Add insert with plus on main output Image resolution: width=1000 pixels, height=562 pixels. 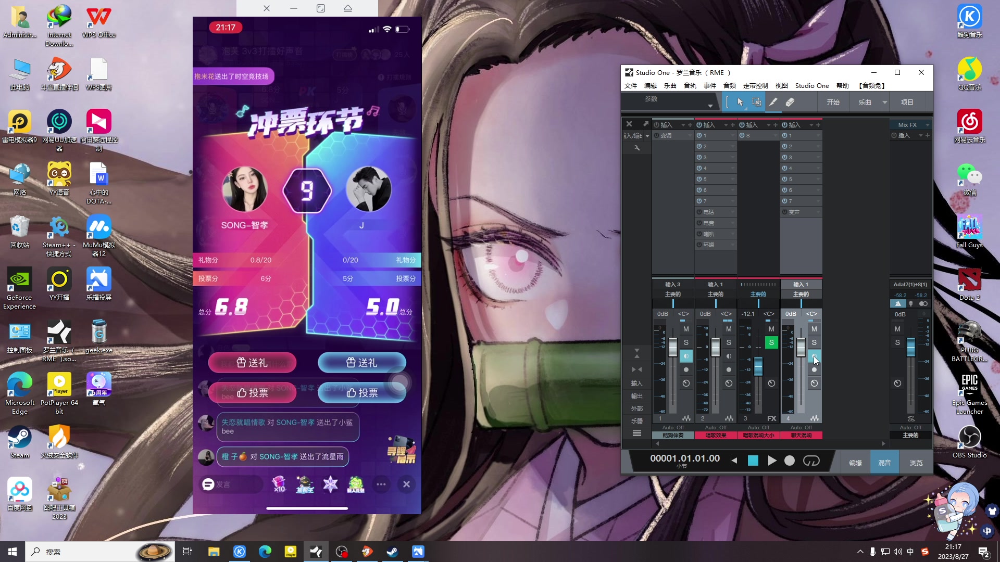(928, 135)
